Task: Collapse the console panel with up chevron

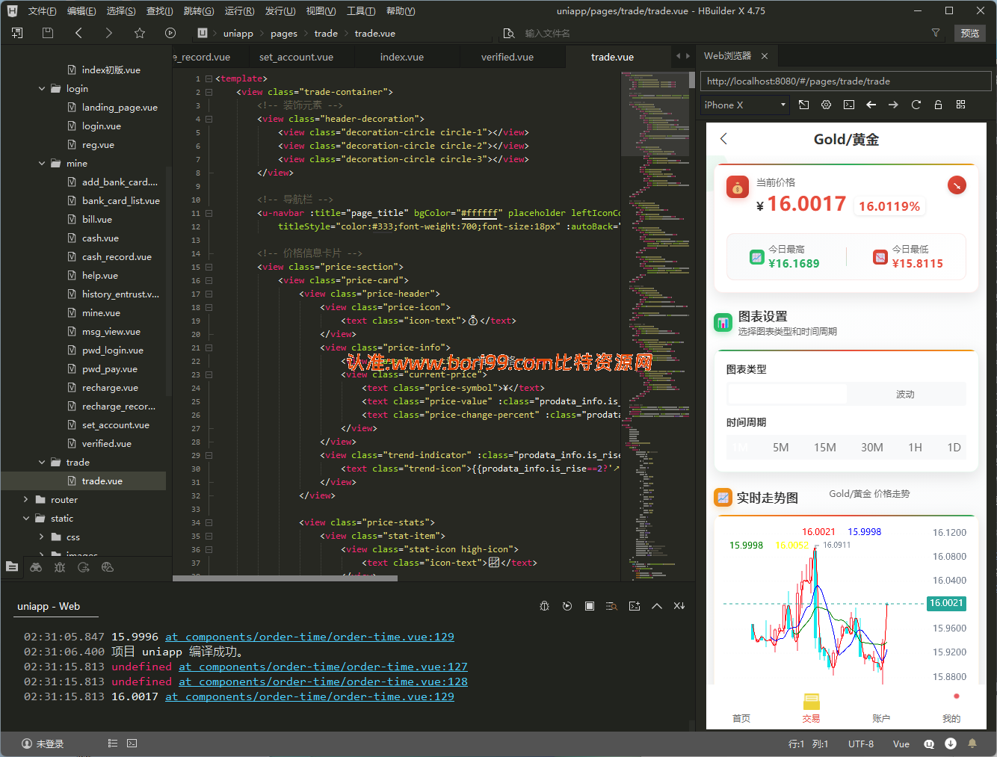Action: (657, 606)
